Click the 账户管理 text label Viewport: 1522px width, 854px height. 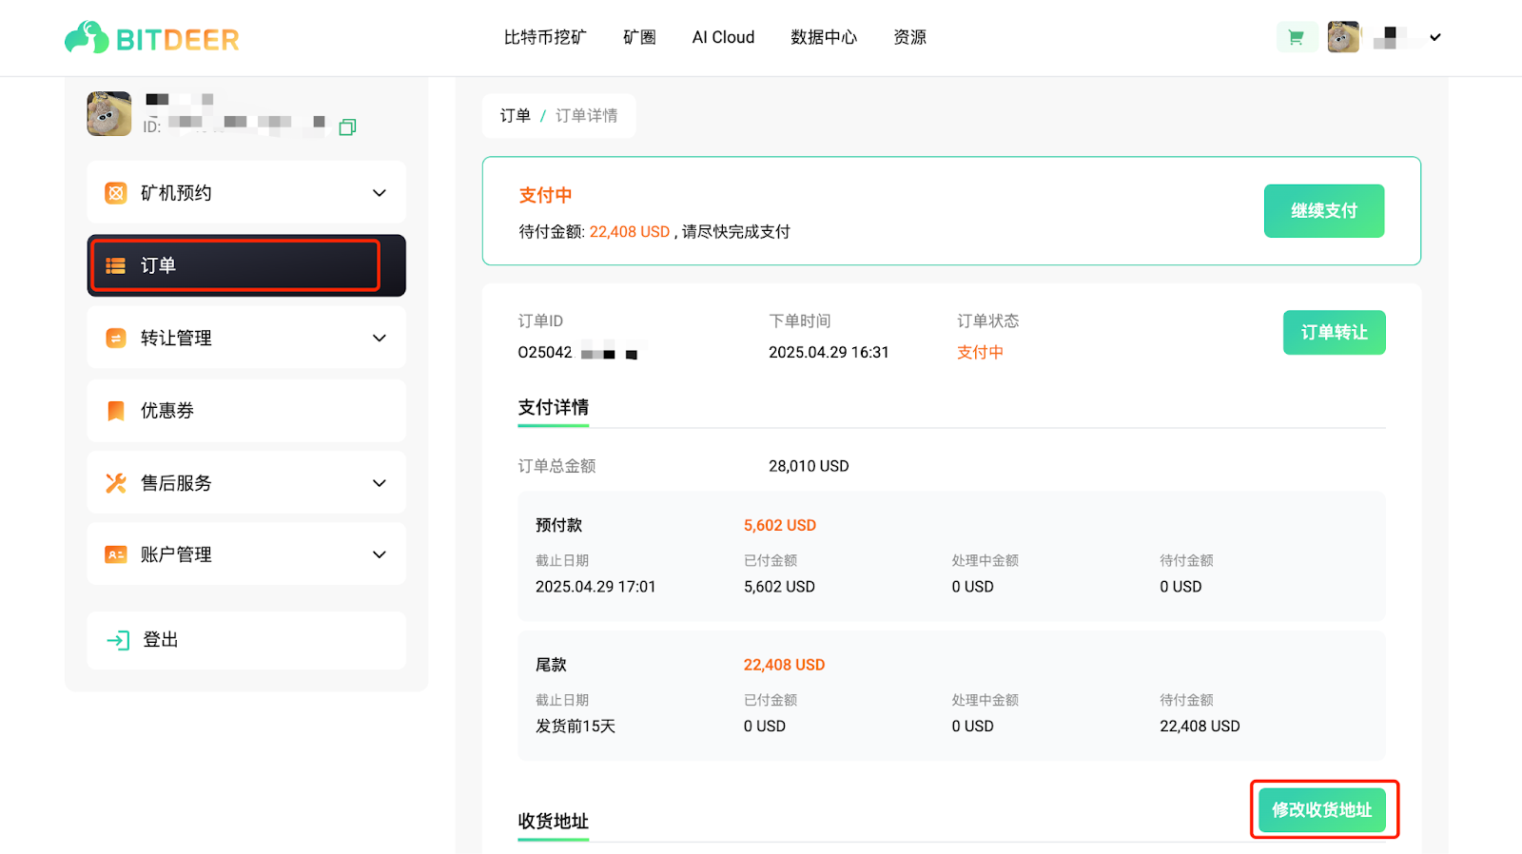[176, 554]
